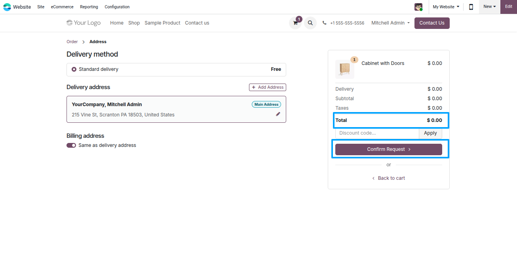Viewport: 517px width, 257px height.
Task: Click the Cabinet with Doors thumbnail
Action: [345, 69]
